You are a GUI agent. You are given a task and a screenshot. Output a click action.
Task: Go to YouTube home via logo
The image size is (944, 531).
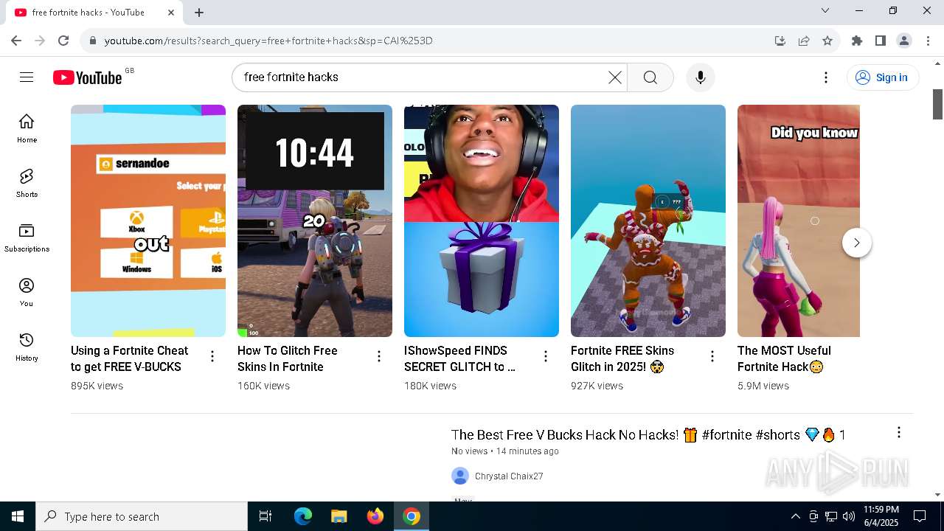tap(87, 77)
